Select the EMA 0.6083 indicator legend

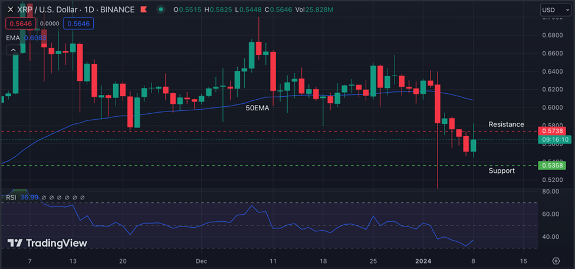[x=26, y=38]
